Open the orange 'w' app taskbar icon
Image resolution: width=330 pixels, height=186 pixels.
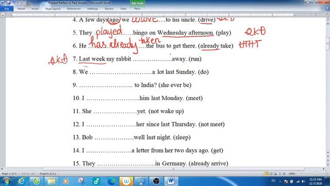(126, 181)
